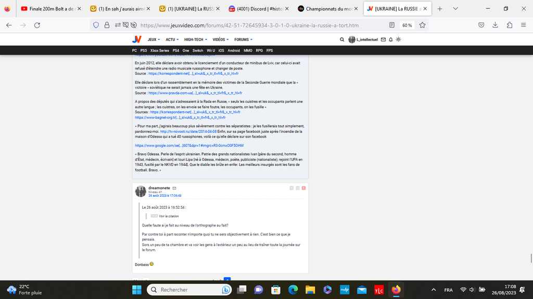
Task: Expand the JEUX dropdown menu
Action: pyautogui.click(x=154, y=39)
